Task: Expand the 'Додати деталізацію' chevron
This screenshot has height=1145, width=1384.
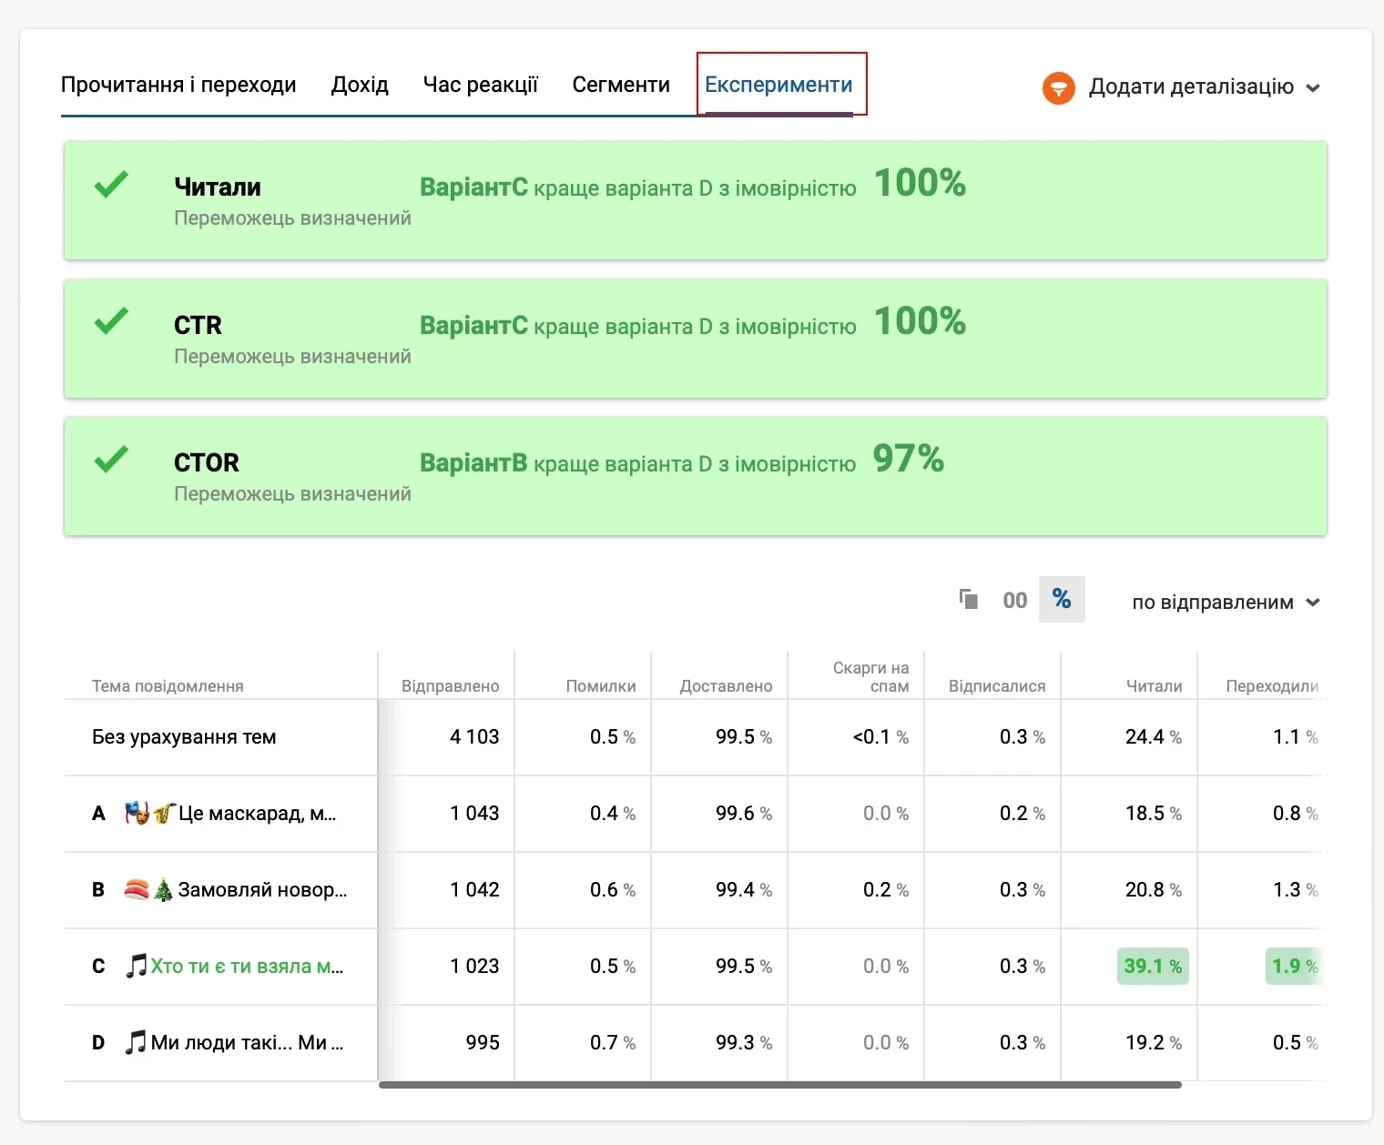Action: (x=1314, y=88)
